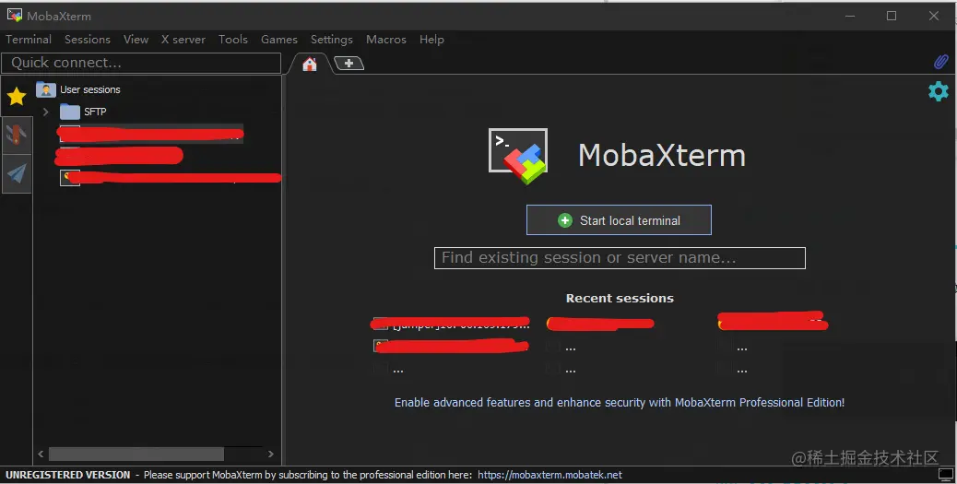Click the UNREGISTERED VERSION status text
957x484 pixels.
tap(67, 475)
